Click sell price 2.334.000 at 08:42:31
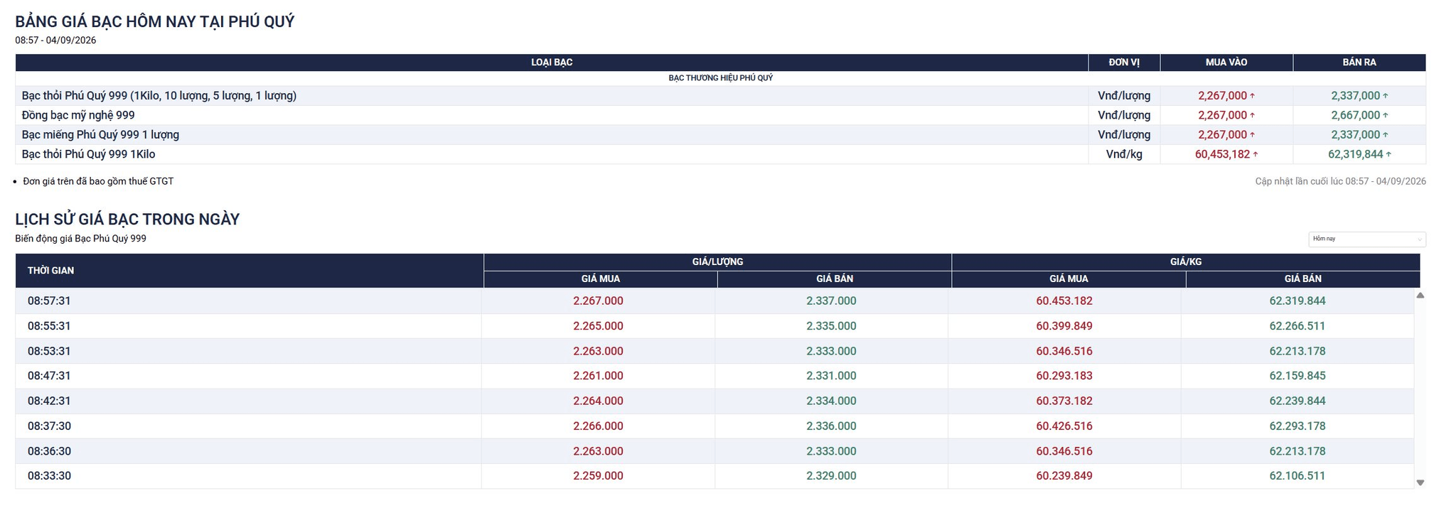 tap(831, 401)
